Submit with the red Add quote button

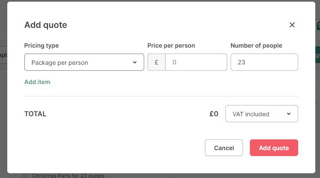pos(274,148)
